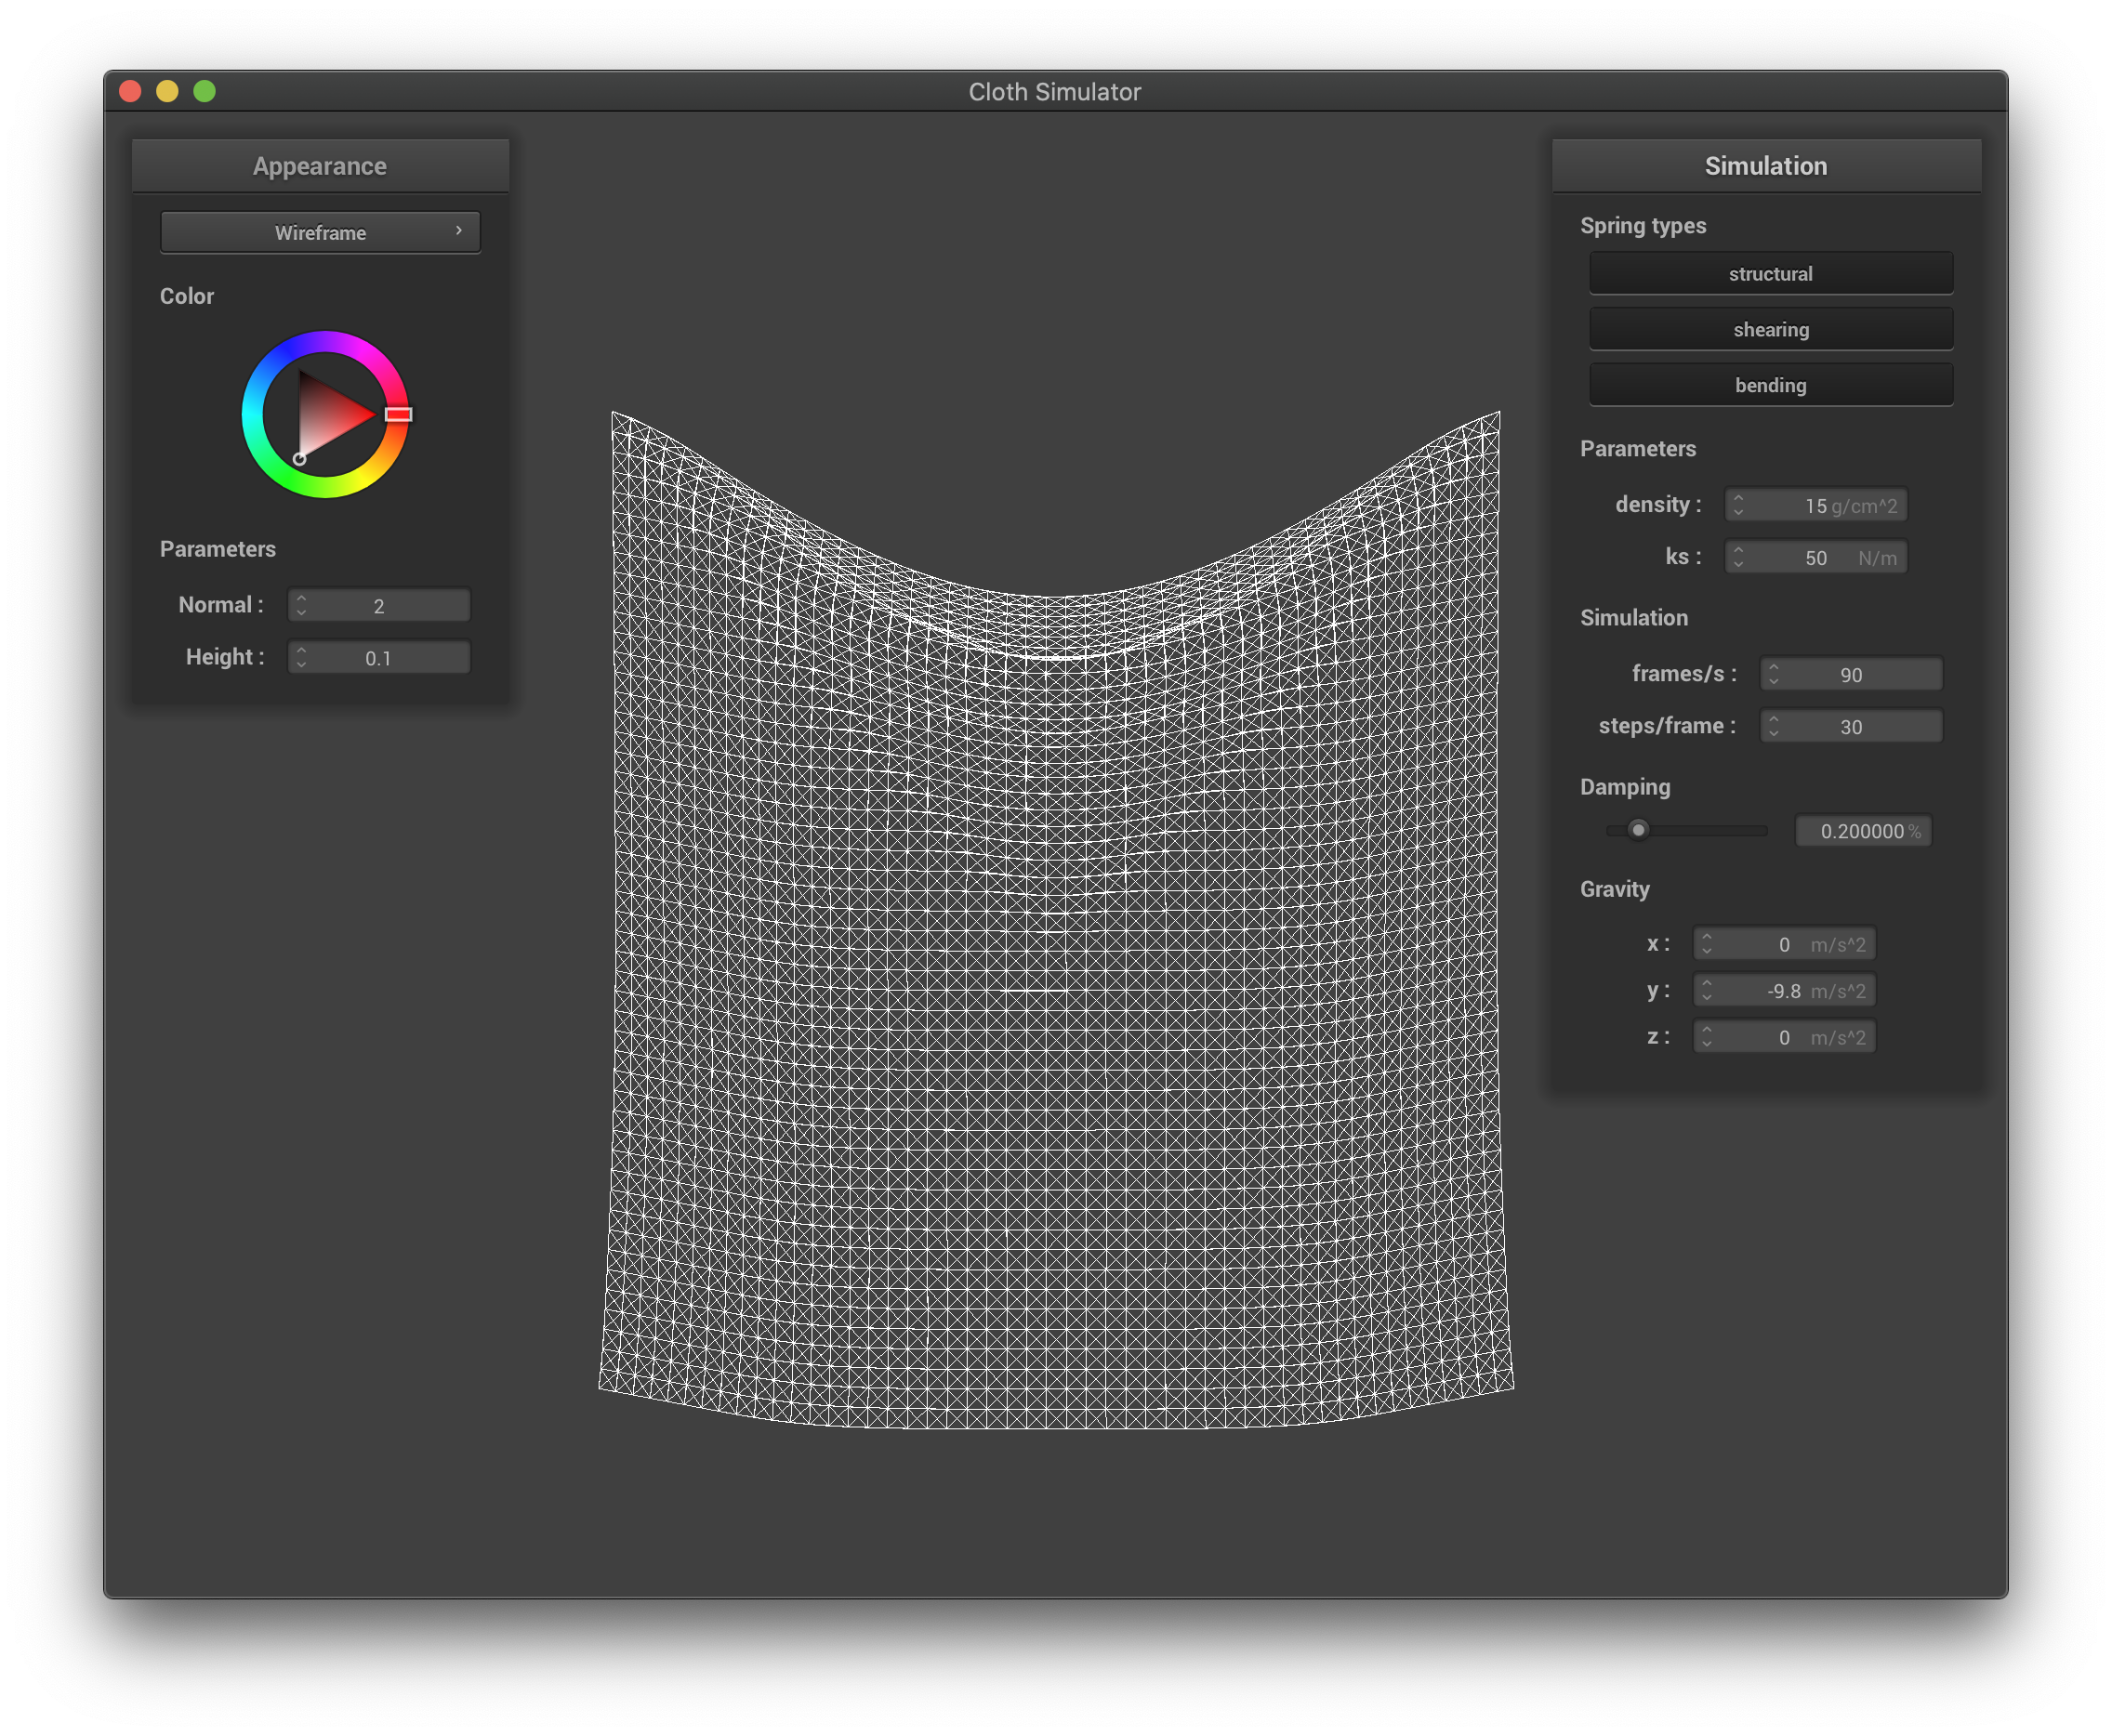Click the color wheel hue ring marker
The width and height of the screenshot is (2112, 1736).
pos(398,414)
